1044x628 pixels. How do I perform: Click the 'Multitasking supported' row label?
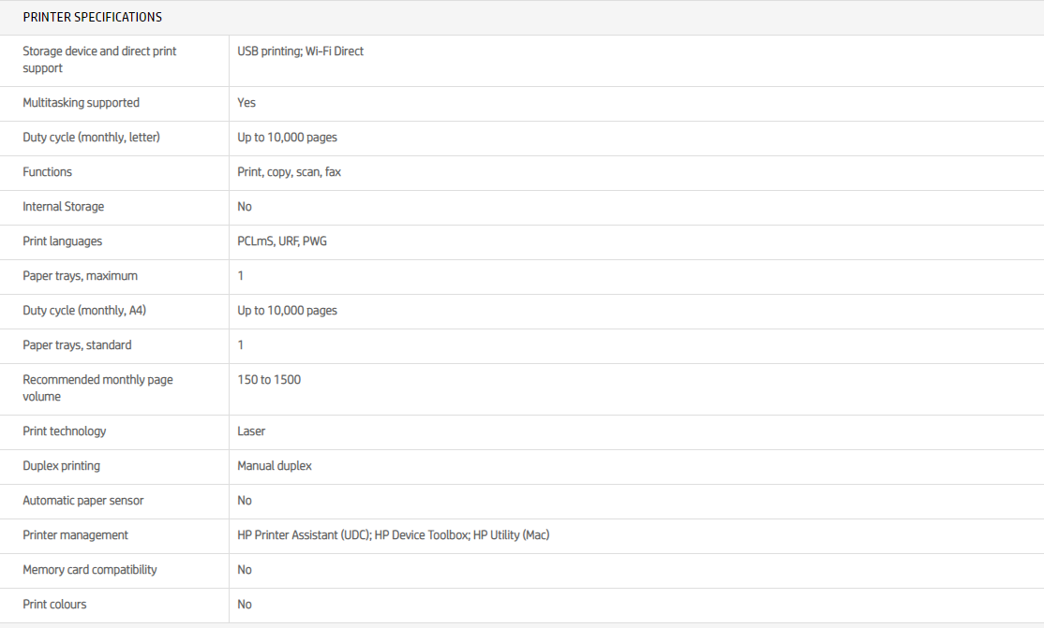pyautogui.click(x=81, y=103)
